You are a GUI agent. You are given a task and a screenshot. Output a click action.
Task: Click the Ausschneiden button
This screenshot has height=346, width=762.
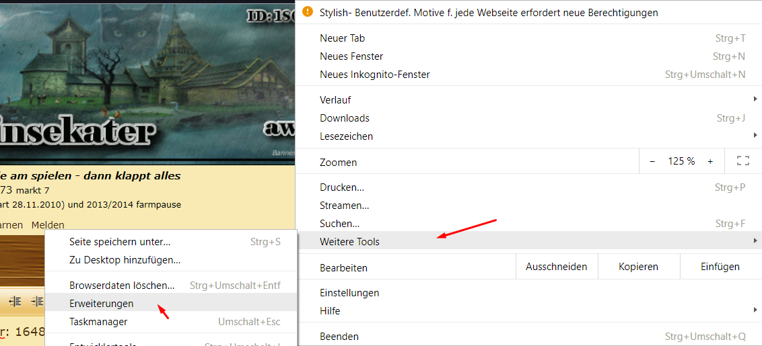tap(557, 267)
